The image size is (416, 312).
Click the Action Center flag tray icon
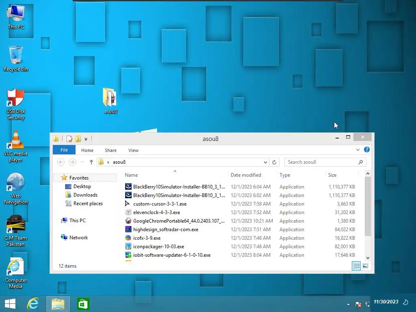(x=358, y=304)
